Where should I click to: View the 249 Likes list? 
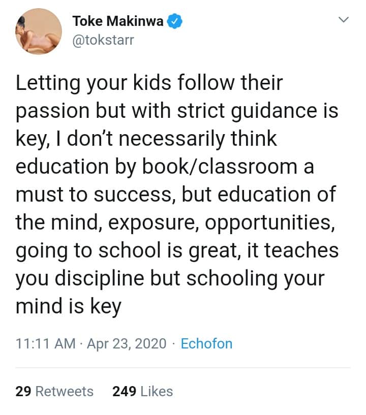[142, 392]
